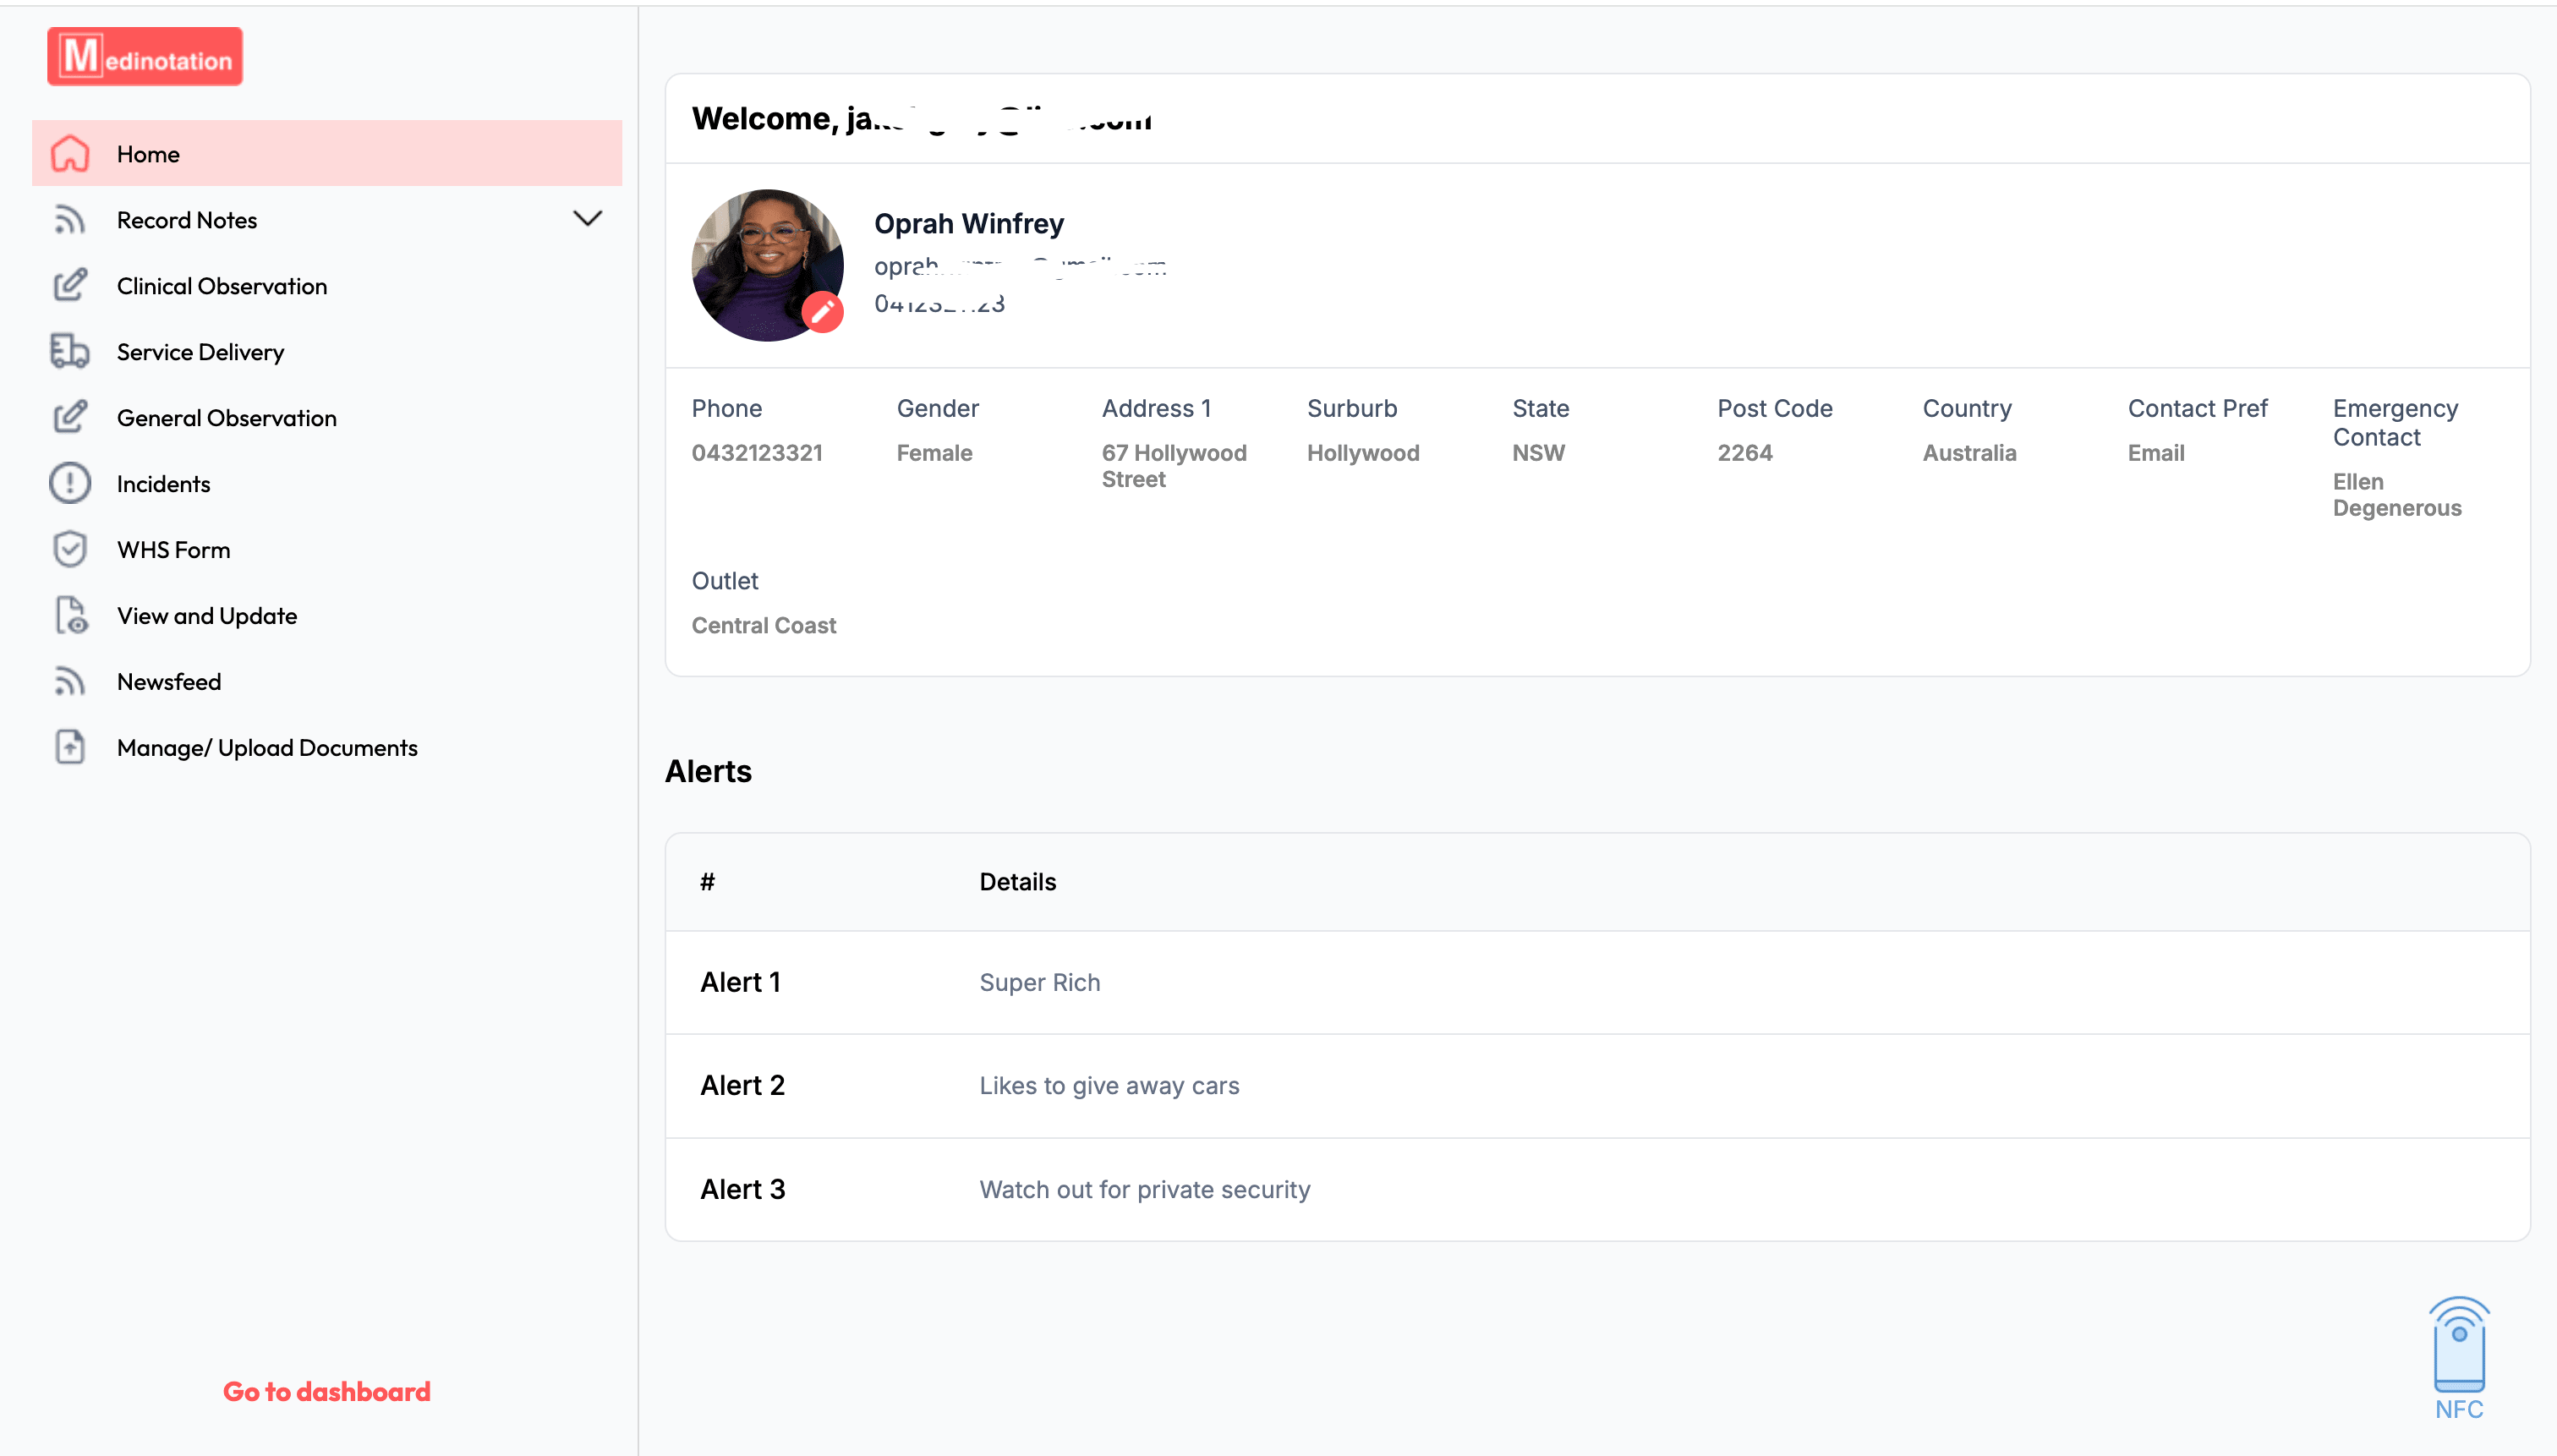Click the Alerts section heading
2557x1456 pixels.
click(x=708, y=771)
